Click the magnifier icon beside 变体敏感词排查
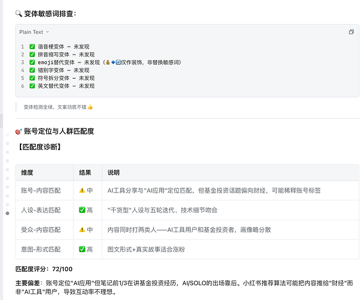The width and height of the screenshot is (364, 300). 19,14
